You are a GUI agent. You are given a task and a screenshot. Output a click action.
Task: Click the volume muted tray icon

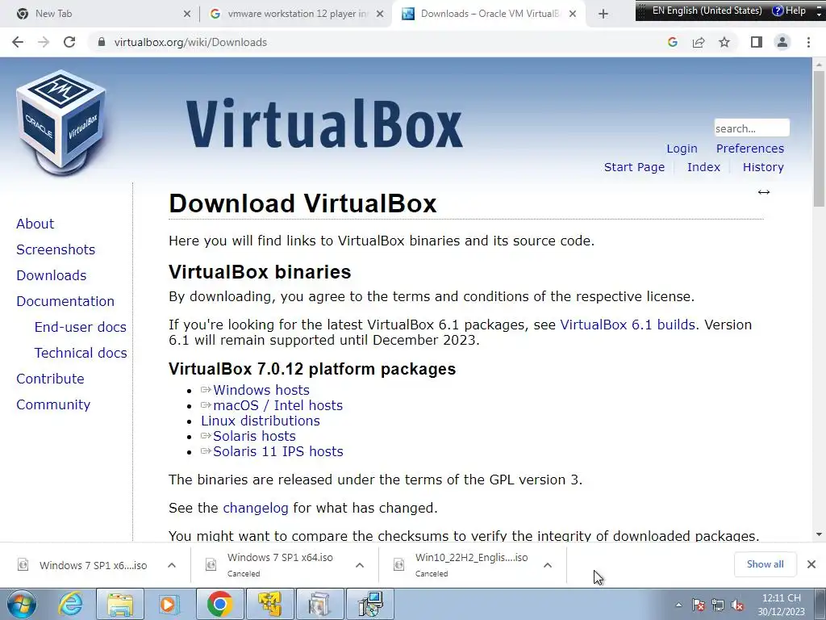tap(738, 605)
